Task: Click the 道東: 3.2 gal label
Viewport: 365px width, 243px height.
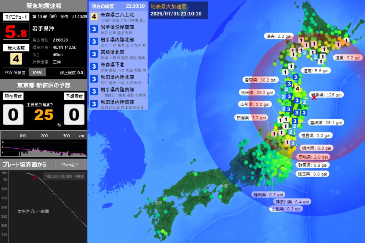Action: point(348,58)
